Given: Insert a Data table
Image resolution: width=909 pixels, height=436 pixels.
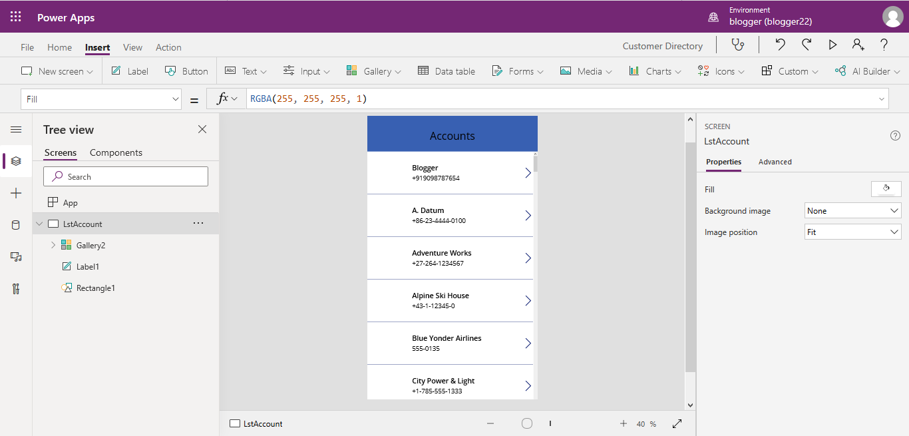Looking at the screenshot, I should tap(447, 71).
